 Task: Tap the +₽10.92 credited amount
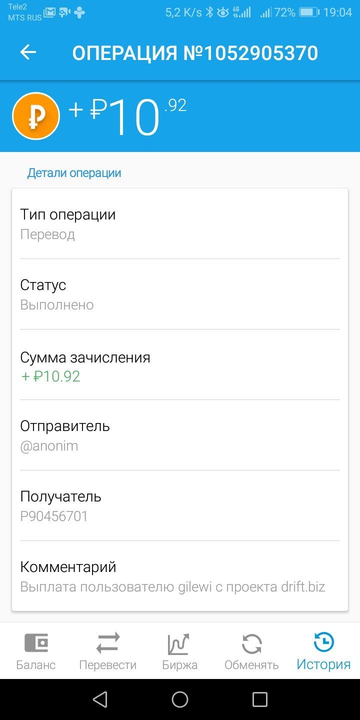pyautogui.click(x=50, y=376)
